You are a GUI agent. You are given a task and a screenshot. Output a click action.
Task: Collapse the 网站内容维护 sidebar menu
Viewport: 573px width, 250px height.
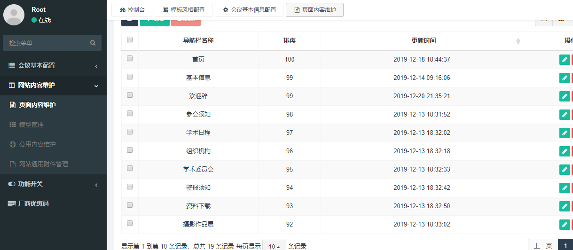point(53,86)
